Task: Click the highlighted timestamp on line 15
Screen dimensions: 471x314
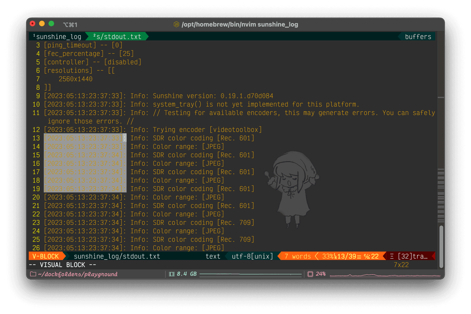Action: coord(85,155)
